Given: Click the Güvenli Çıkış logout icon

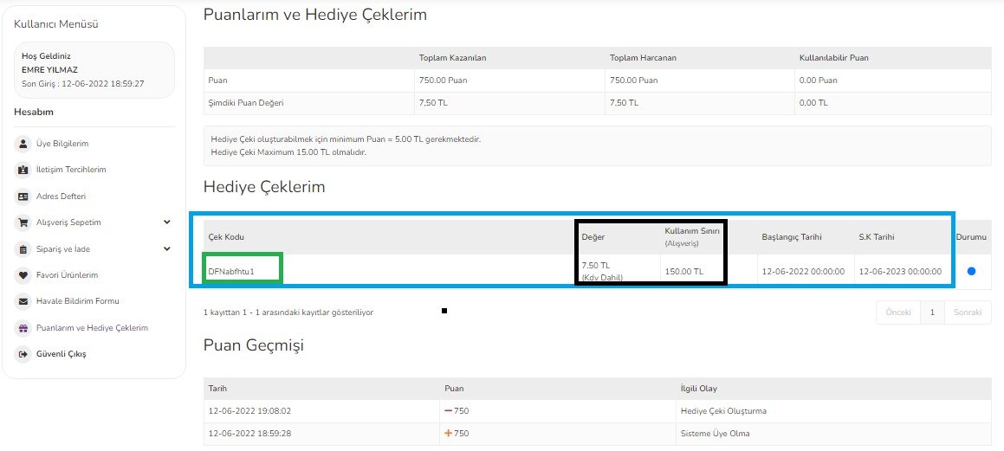Looking at the screenshot, I should (23, 354).
